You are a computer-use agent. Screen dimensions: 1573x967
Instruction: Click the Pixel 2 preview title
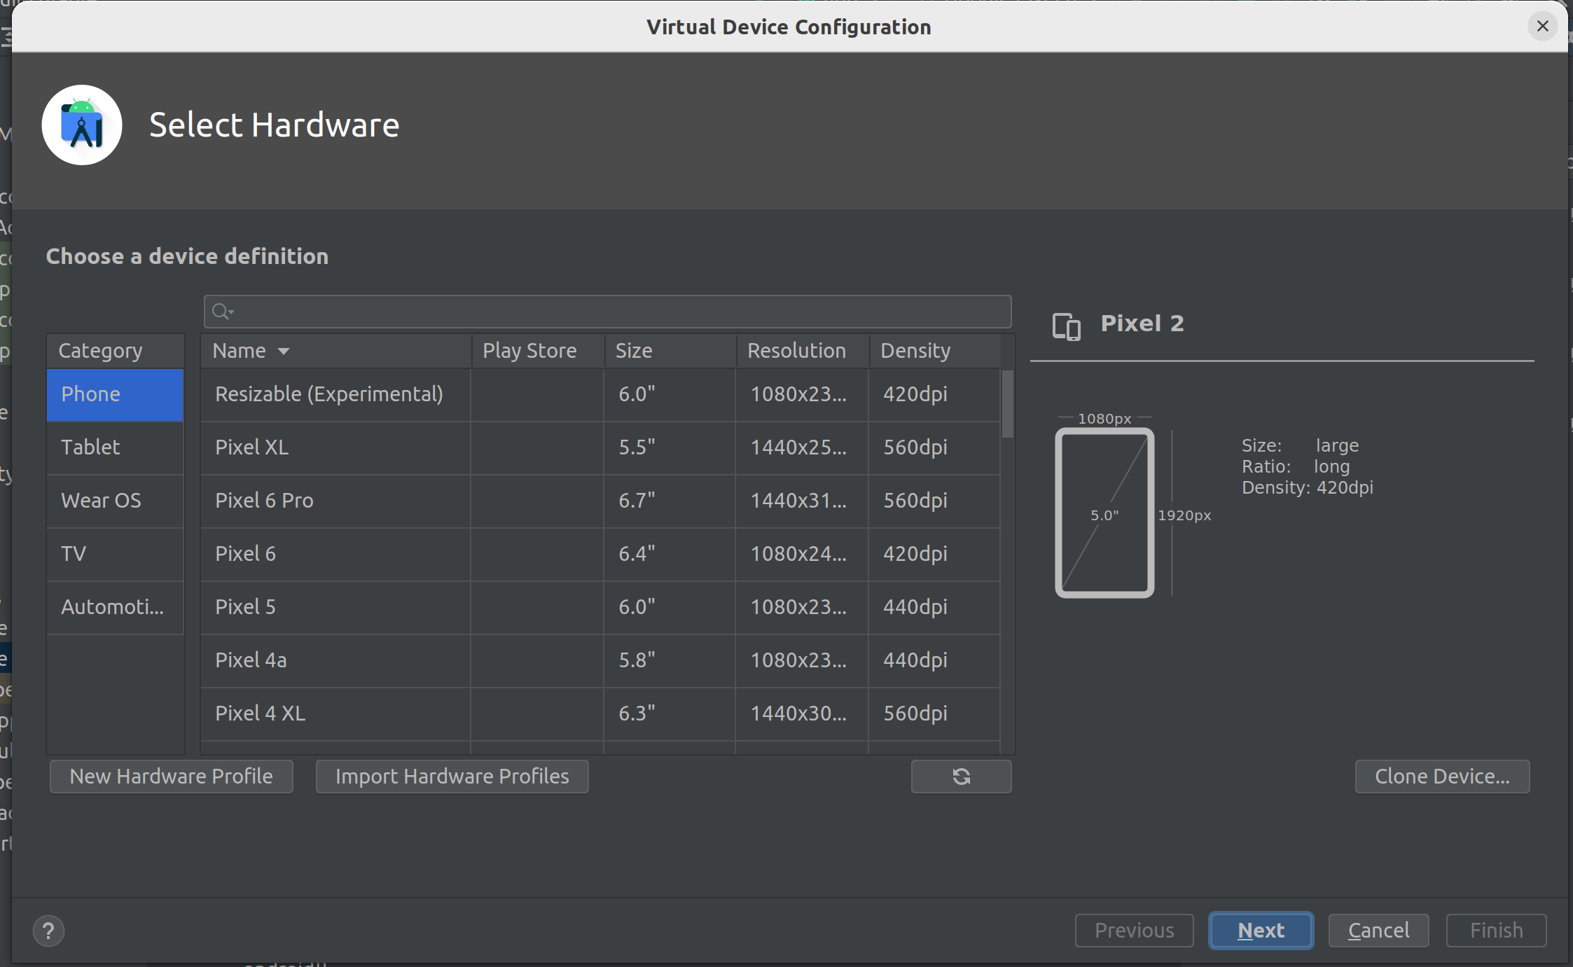click(1142, 324)
